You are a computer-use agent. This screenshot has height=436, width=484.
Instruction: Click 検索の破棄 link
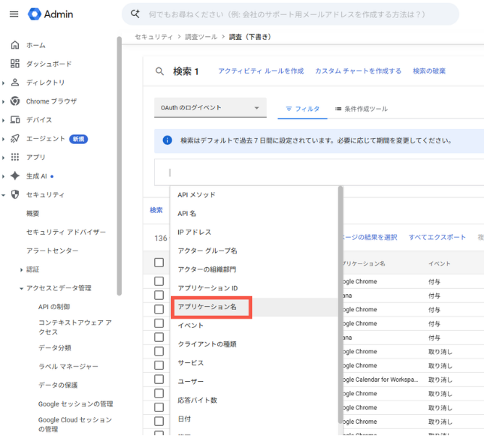pos(429,71)
